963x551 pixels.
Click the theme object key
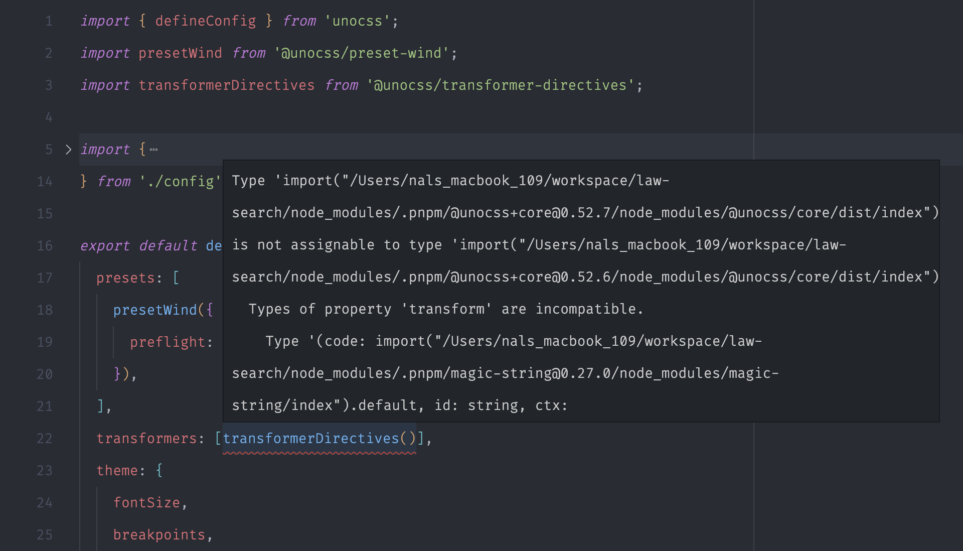click(118, 470)
